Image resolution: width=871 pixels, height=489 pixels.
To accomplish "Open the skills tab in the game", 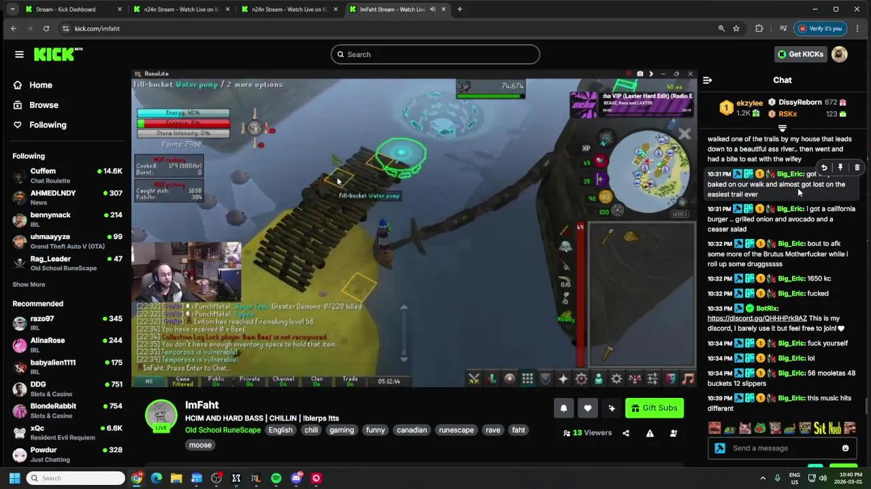I will point(491,379).
